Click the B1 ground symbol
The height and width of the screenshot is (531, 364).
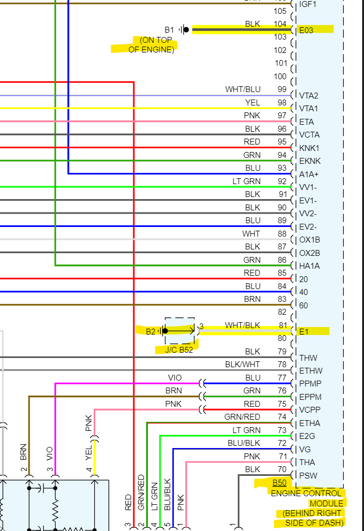pos(184,30)
